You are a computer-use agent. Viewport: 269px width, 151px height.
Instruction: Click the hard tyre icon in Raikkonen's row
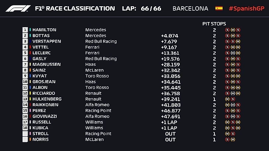pyautogui.click(x=233, y=105)
